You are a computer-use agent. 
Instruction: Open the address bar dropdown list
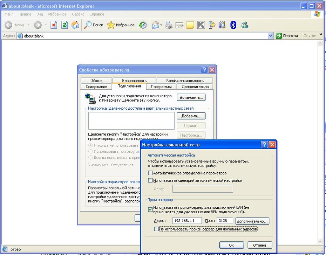coord(270,36)
